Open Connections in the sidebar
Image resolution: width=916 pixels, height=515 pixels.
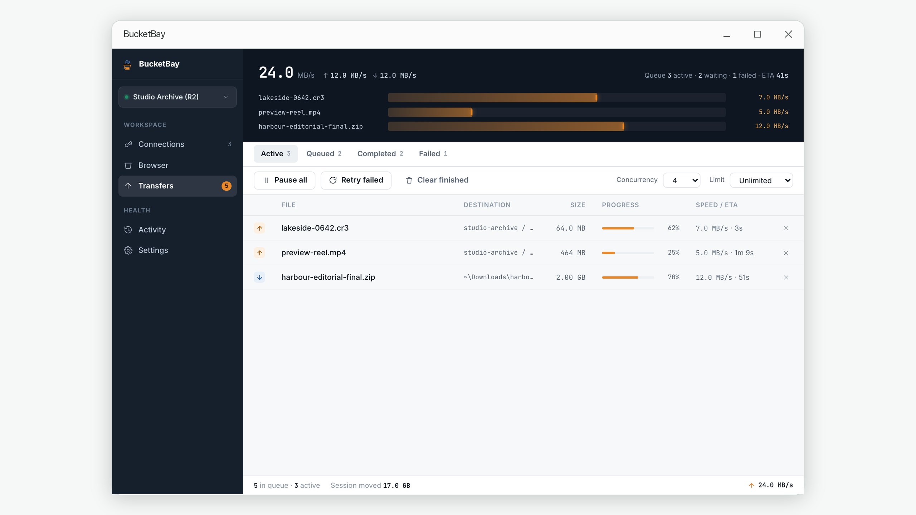[177, 144]
